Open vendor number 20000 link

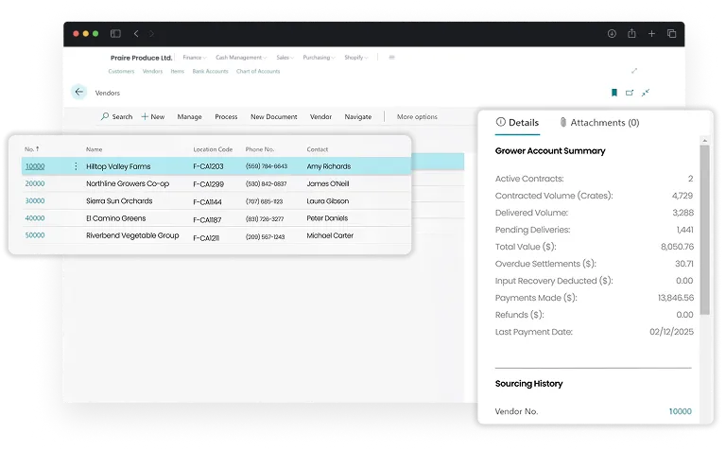click(35, 183)
